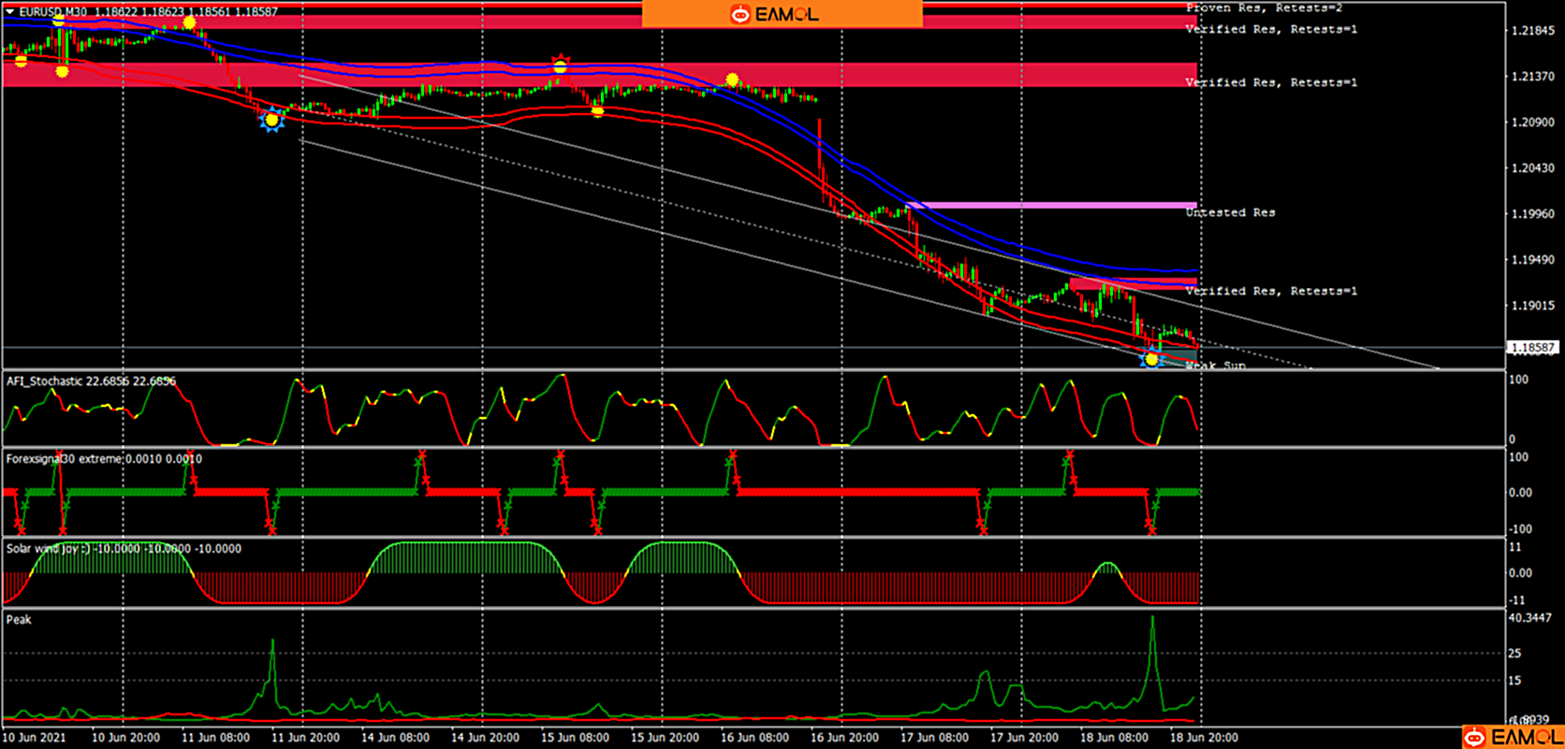The width and height of the screenshot is (1565, 749).
Task: Click the '10 Jun 2021' date on time axis
Action: click(35, 738)
